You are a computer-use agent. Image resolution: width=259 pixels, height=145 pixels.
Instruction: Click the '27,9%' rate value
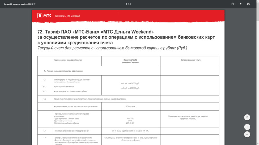click(x=130, y=121)
